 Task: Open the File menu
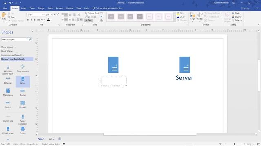(x=5, y=8)
